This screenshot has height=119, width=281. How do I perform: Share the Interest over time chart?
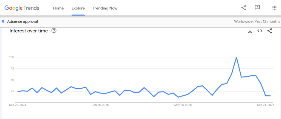tap(269, 31)
